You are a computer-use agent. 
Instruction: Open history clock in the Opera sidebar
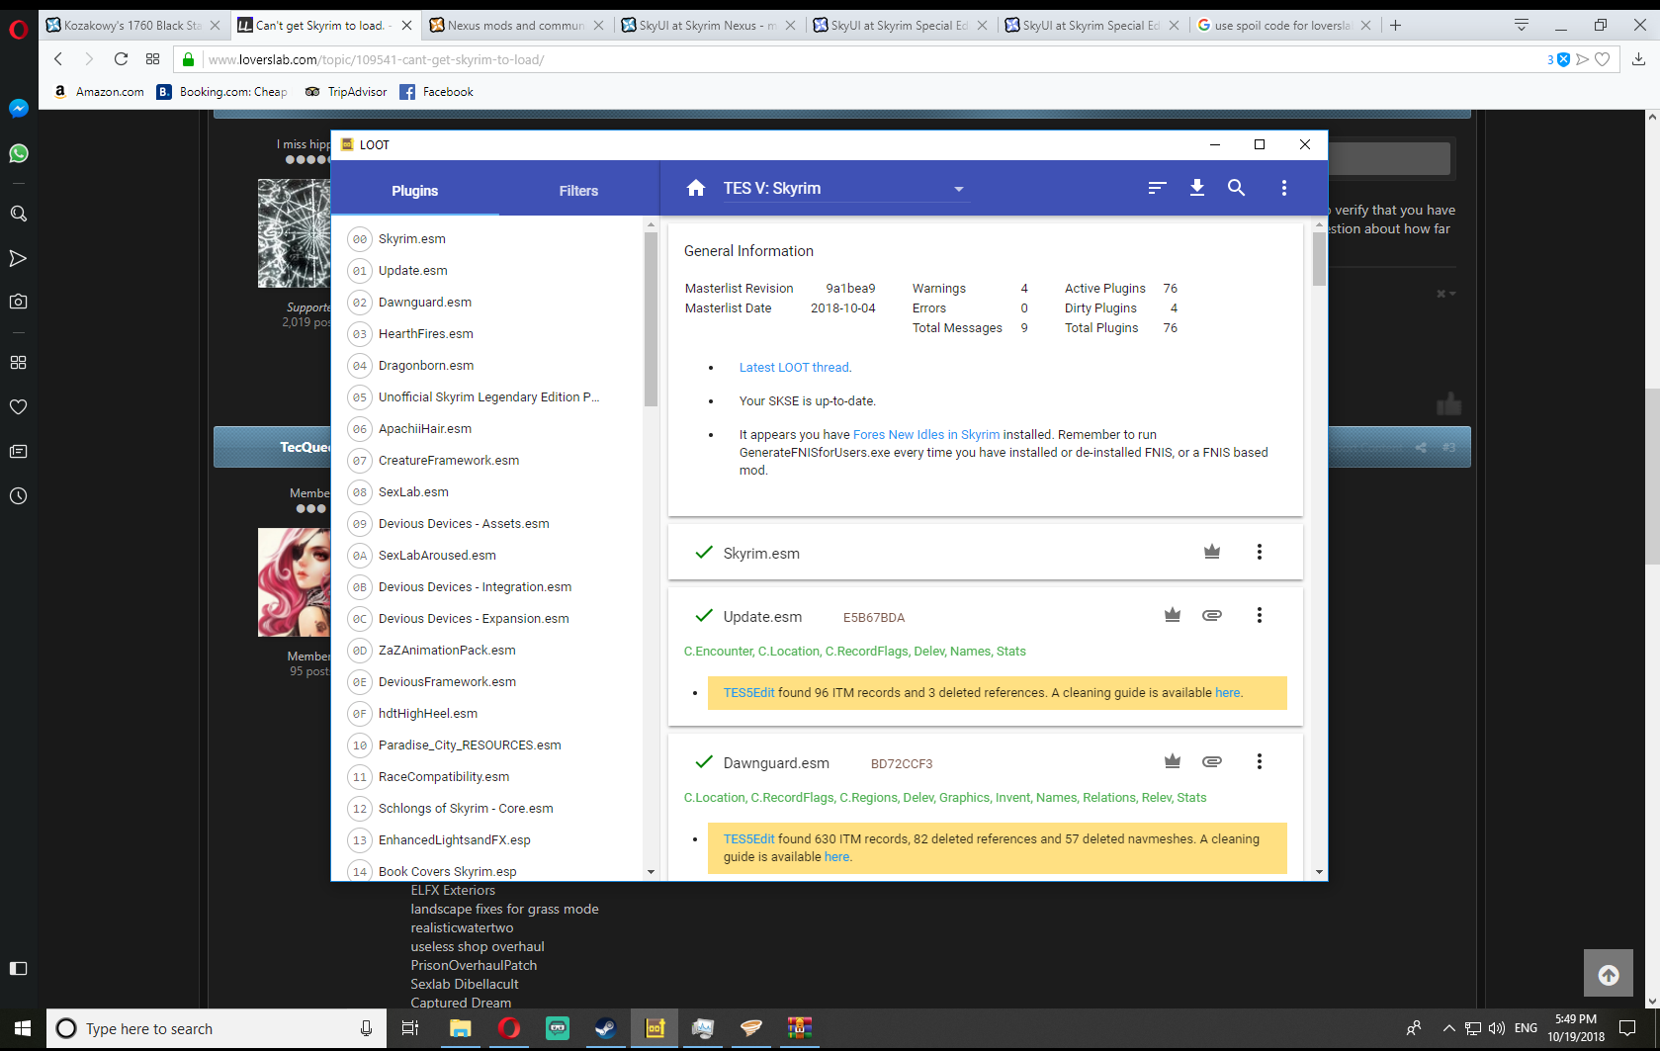point(18,495)
